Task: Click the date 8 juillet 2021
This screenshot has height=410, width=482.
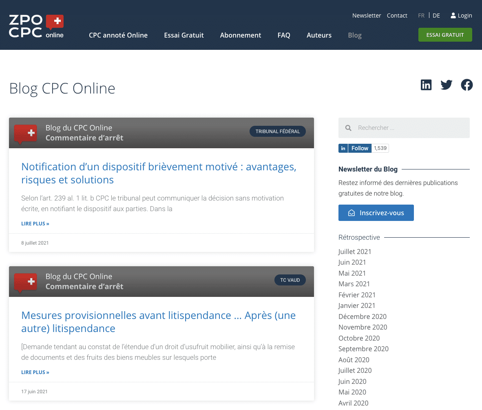Action: (35, 243)
